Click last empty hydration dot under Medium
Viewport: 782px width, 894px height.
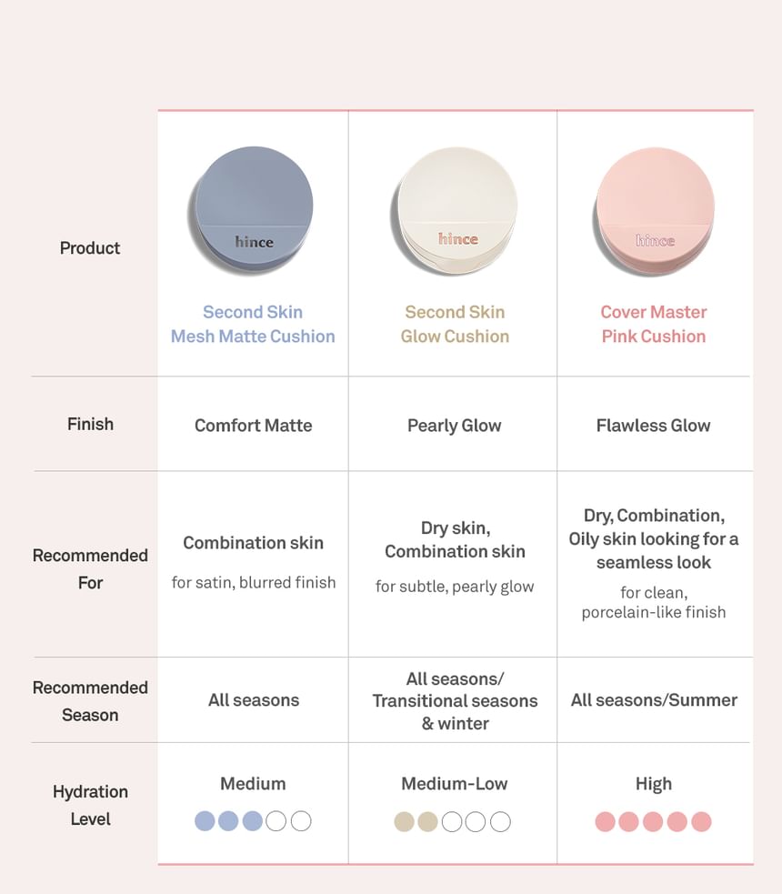coord(301,821)
